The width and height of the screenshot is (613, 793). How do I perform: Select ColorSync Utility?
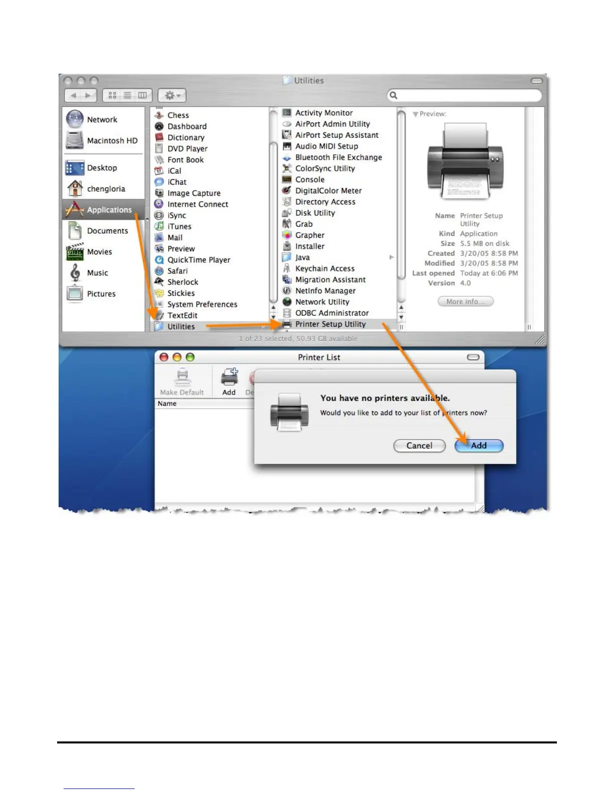(x=319, y=168)
